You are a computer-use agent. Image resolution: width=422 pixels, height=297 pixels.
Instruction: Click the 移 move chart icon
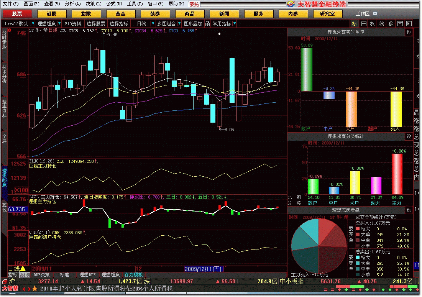pyautogui.click(x=391, y=24)
